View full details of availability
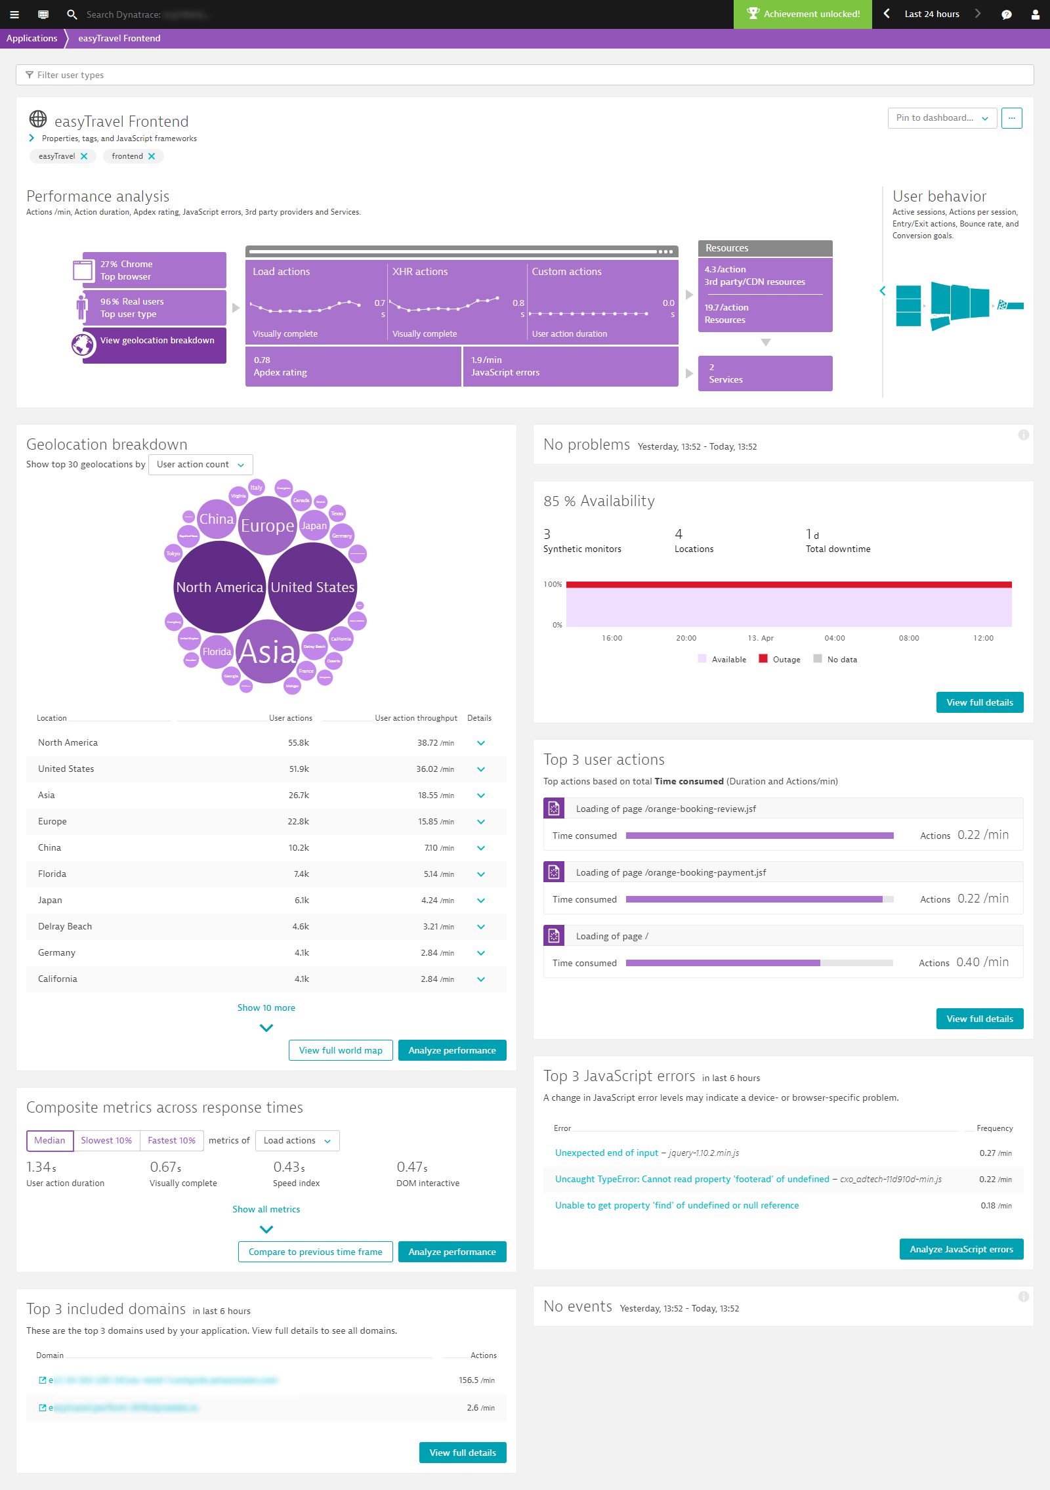 click(x=980, y=702)
